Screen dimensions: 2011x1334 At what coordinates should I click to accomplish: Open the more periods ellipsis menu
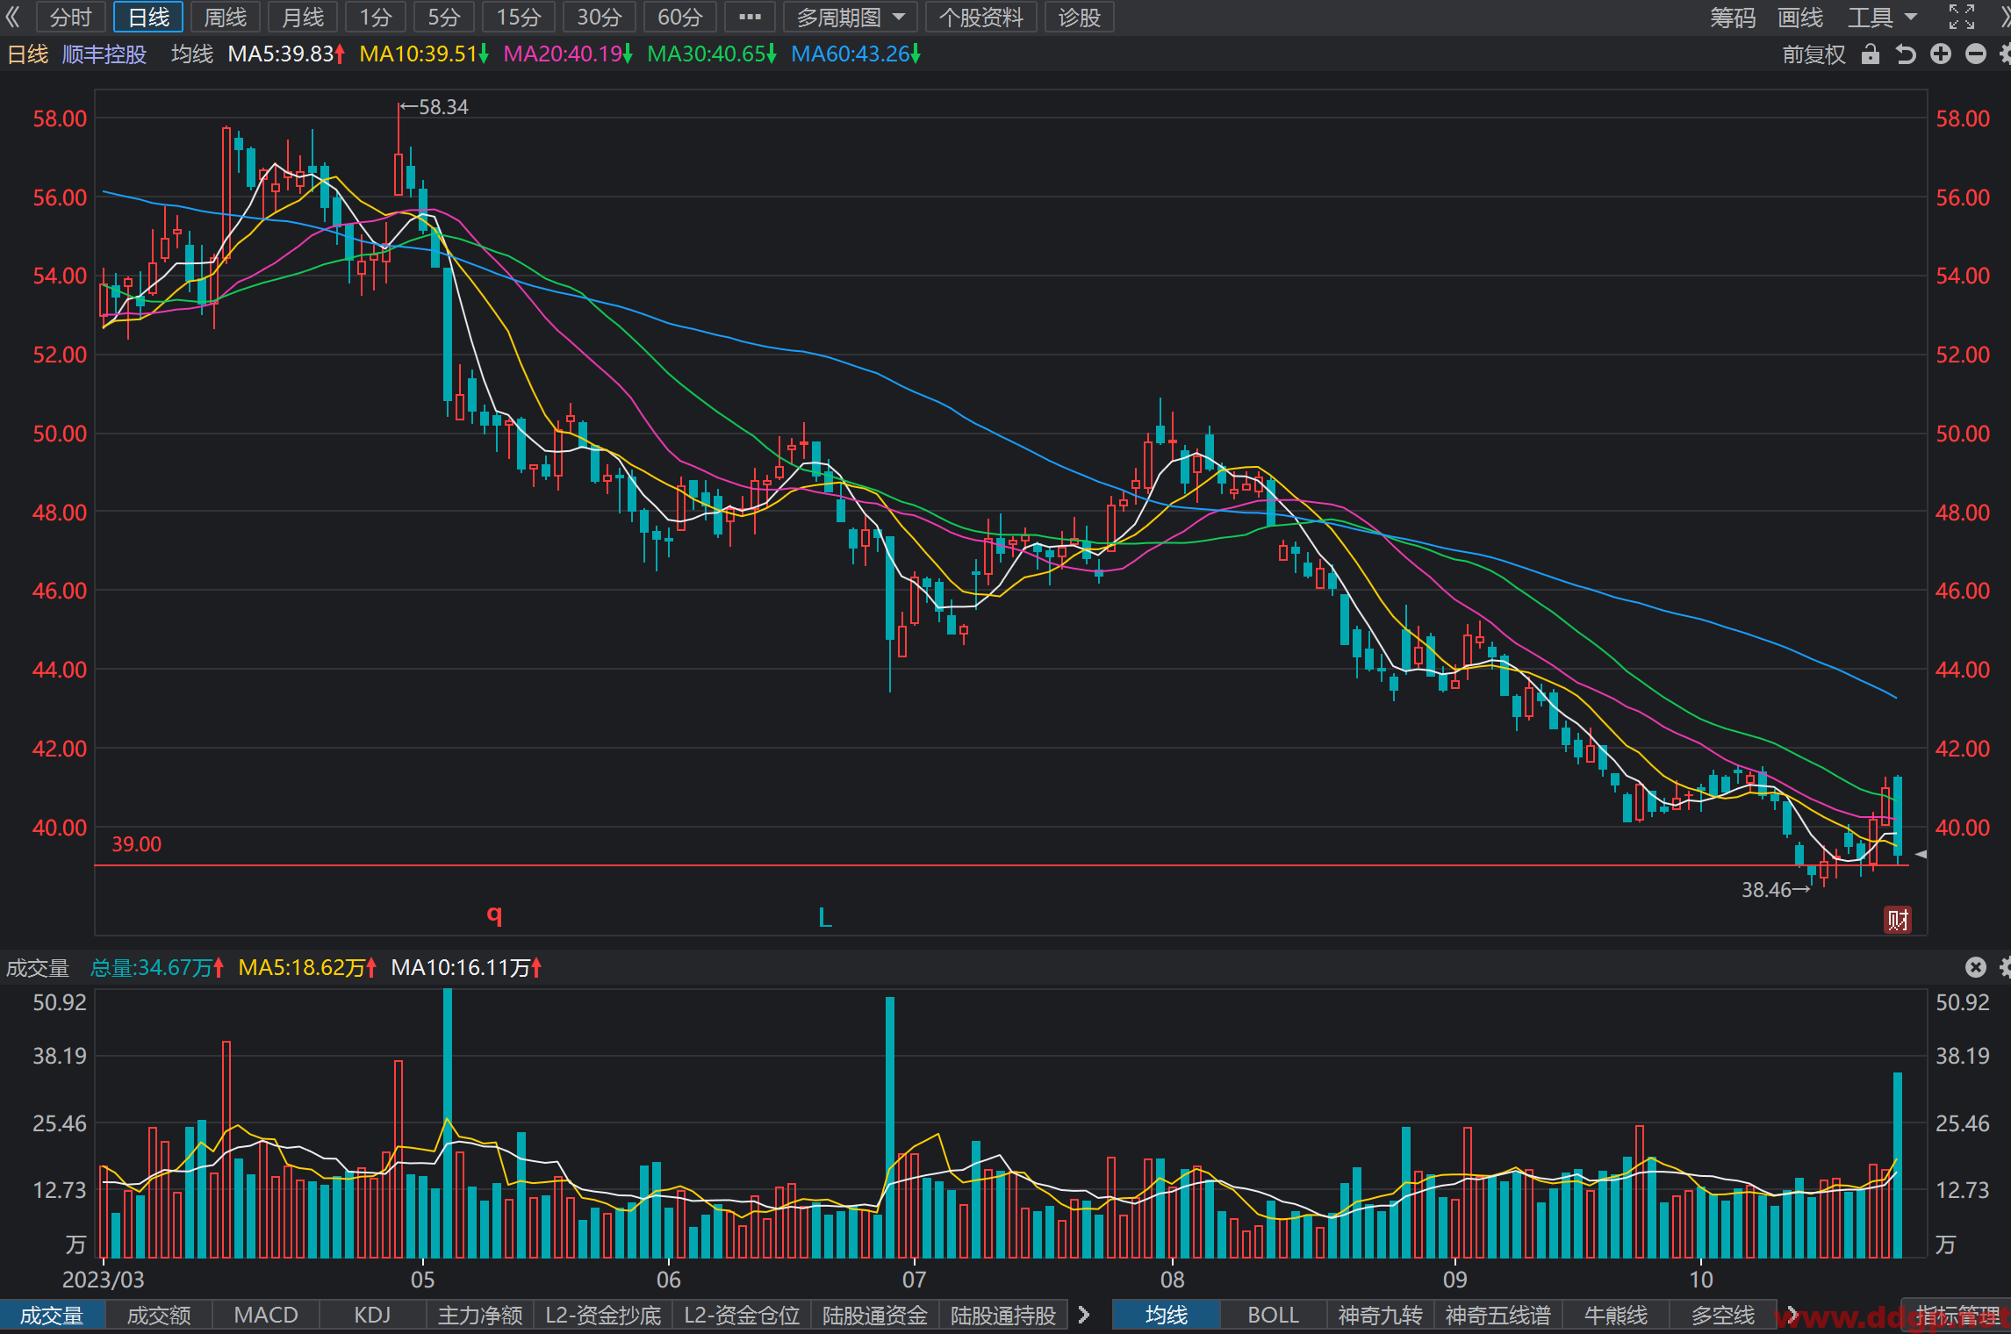coord(750,17)
